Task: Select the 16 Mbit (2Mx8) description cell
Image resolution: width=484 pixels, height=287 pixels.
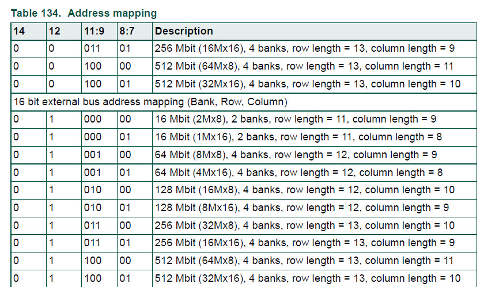Action: pos(315,120)
